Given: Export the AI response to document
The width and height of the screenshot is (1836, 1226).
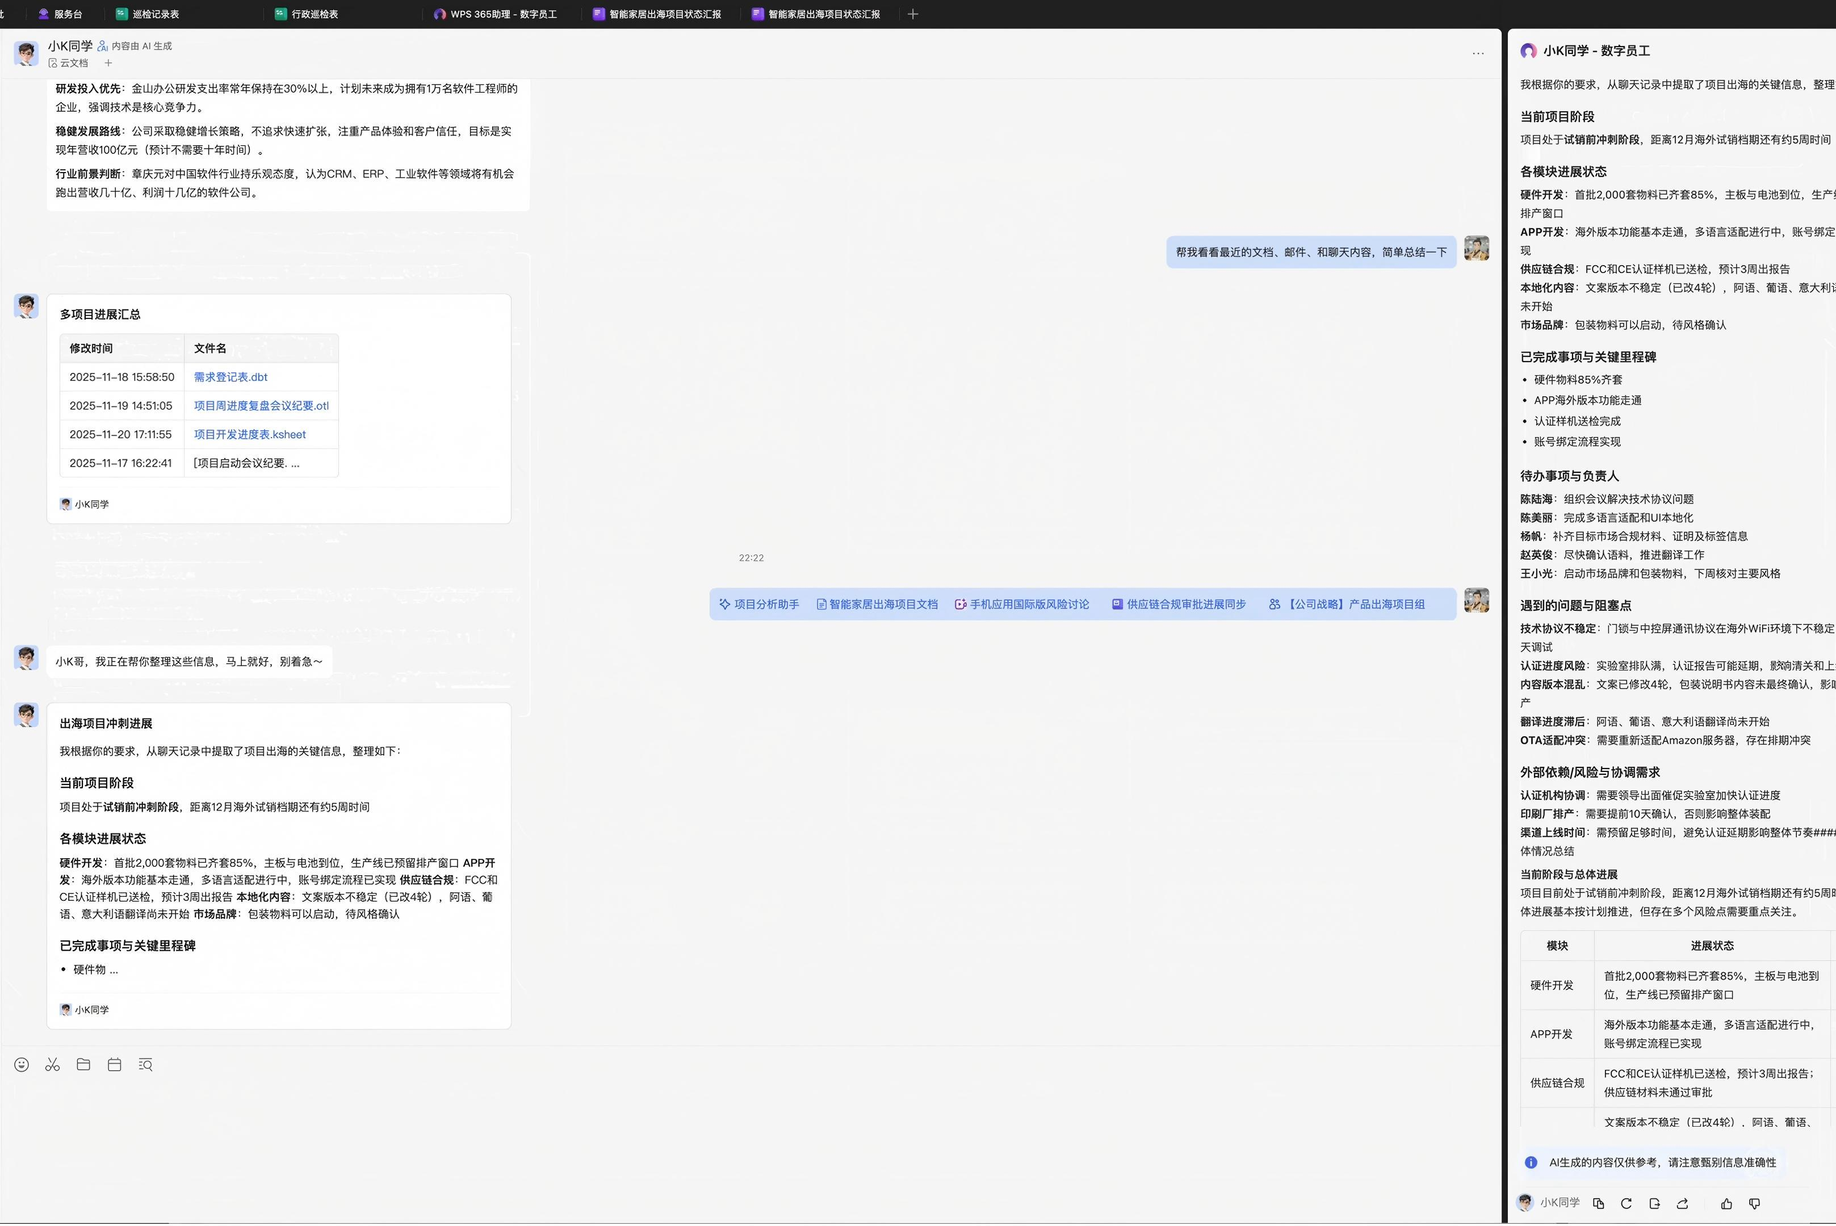Looking at the screenshot, I should [1654, 1204].
